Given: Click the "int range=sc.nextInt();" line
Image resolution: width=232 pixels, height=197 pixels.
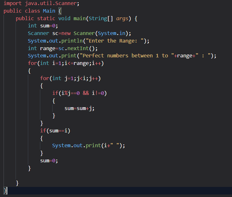Looking at the screenshot, I should click(x=63, y=48).
